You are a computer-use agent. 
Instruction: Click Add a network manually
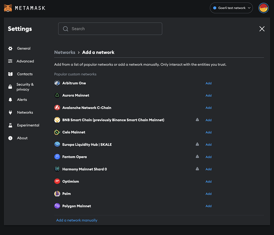point(77,220)
